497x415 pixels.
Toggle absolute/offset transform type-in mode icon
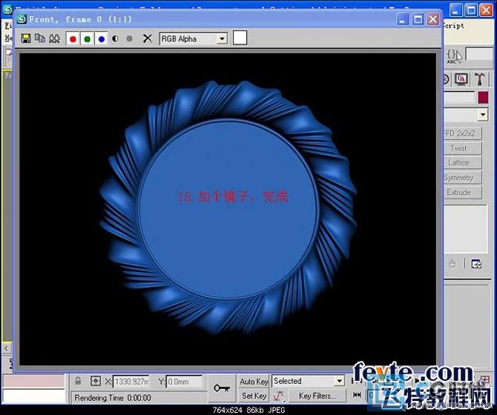[x=96, y=381]
